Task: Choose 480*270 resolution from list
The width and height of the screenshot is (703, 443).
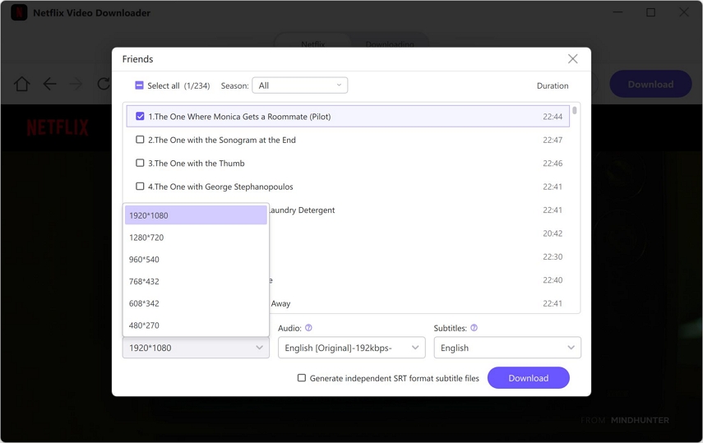Action: click(x=196, y=325)
